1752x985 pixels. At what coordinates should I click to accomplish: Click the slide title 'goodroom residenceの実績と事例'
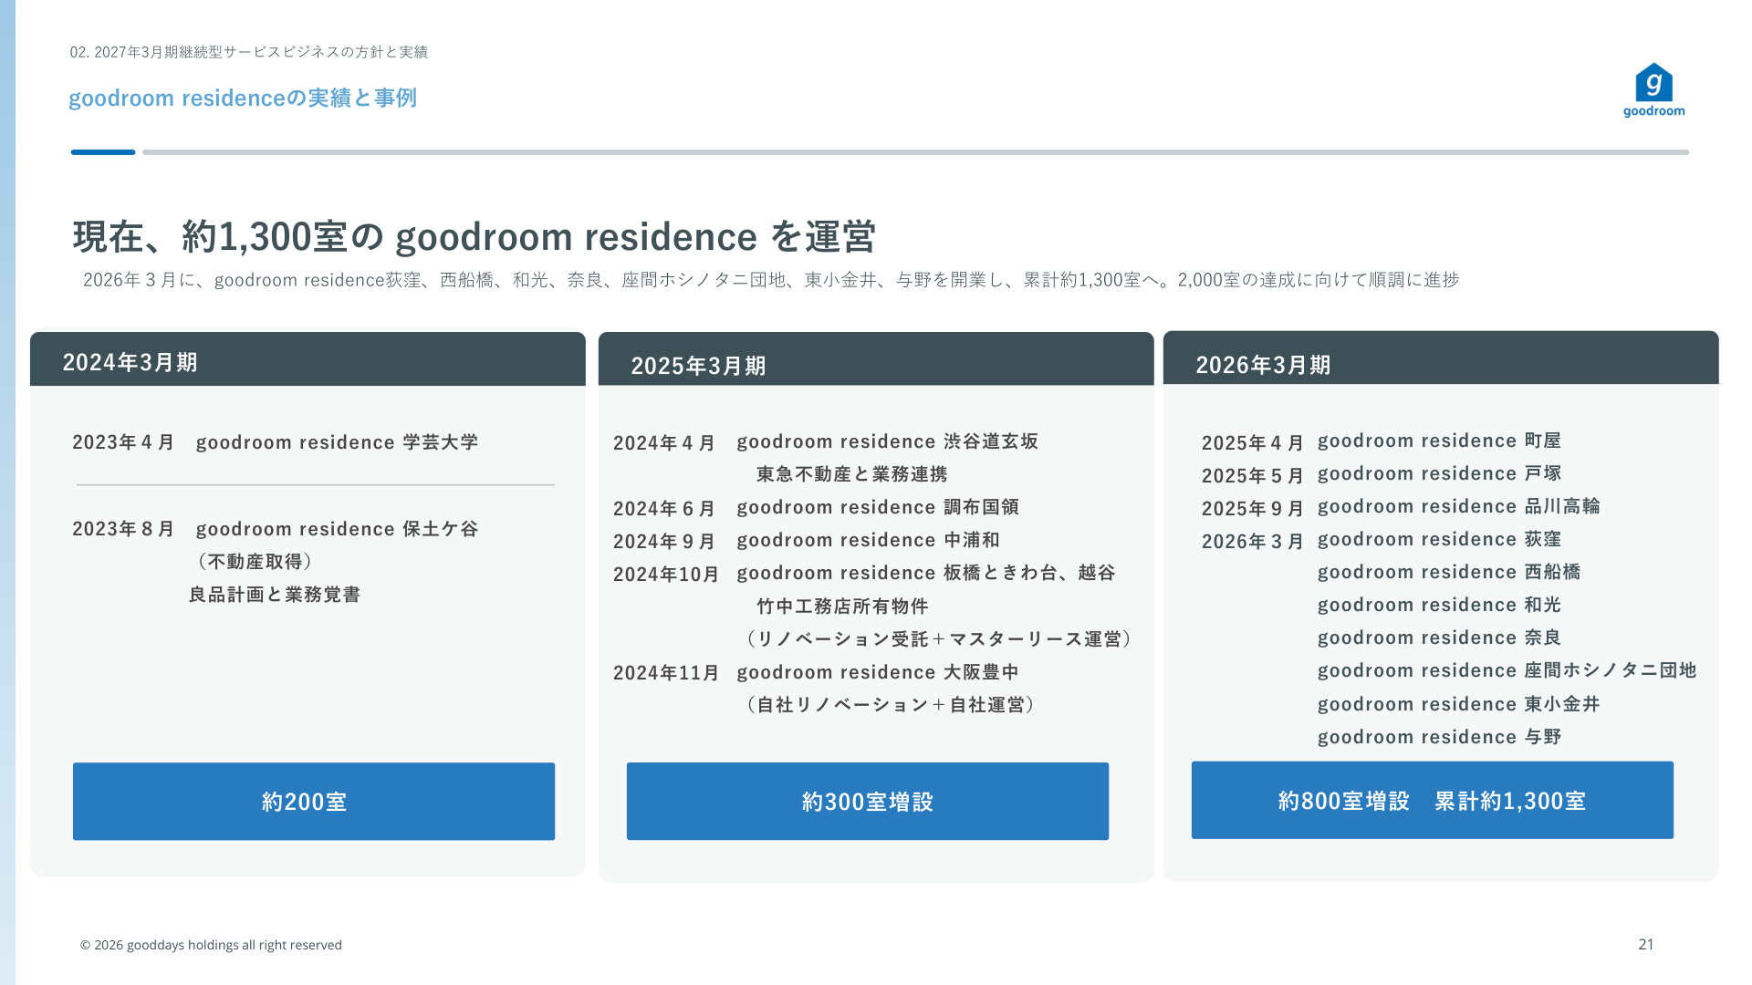(243, 98)
